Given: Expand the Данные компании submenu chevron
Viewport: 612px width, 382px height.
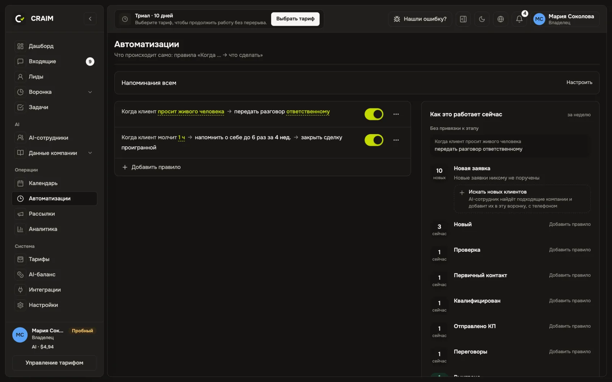Looking at the screenshot, I should 90,153.
